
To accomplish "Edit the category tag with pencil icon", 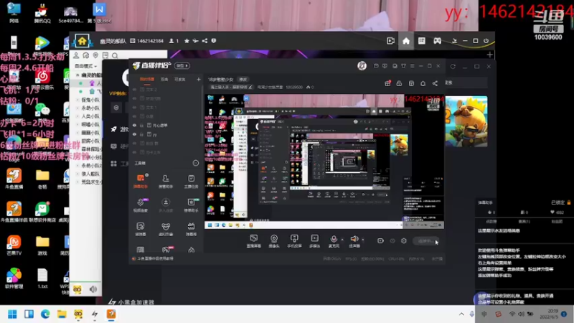I will [x=250, y=87].
